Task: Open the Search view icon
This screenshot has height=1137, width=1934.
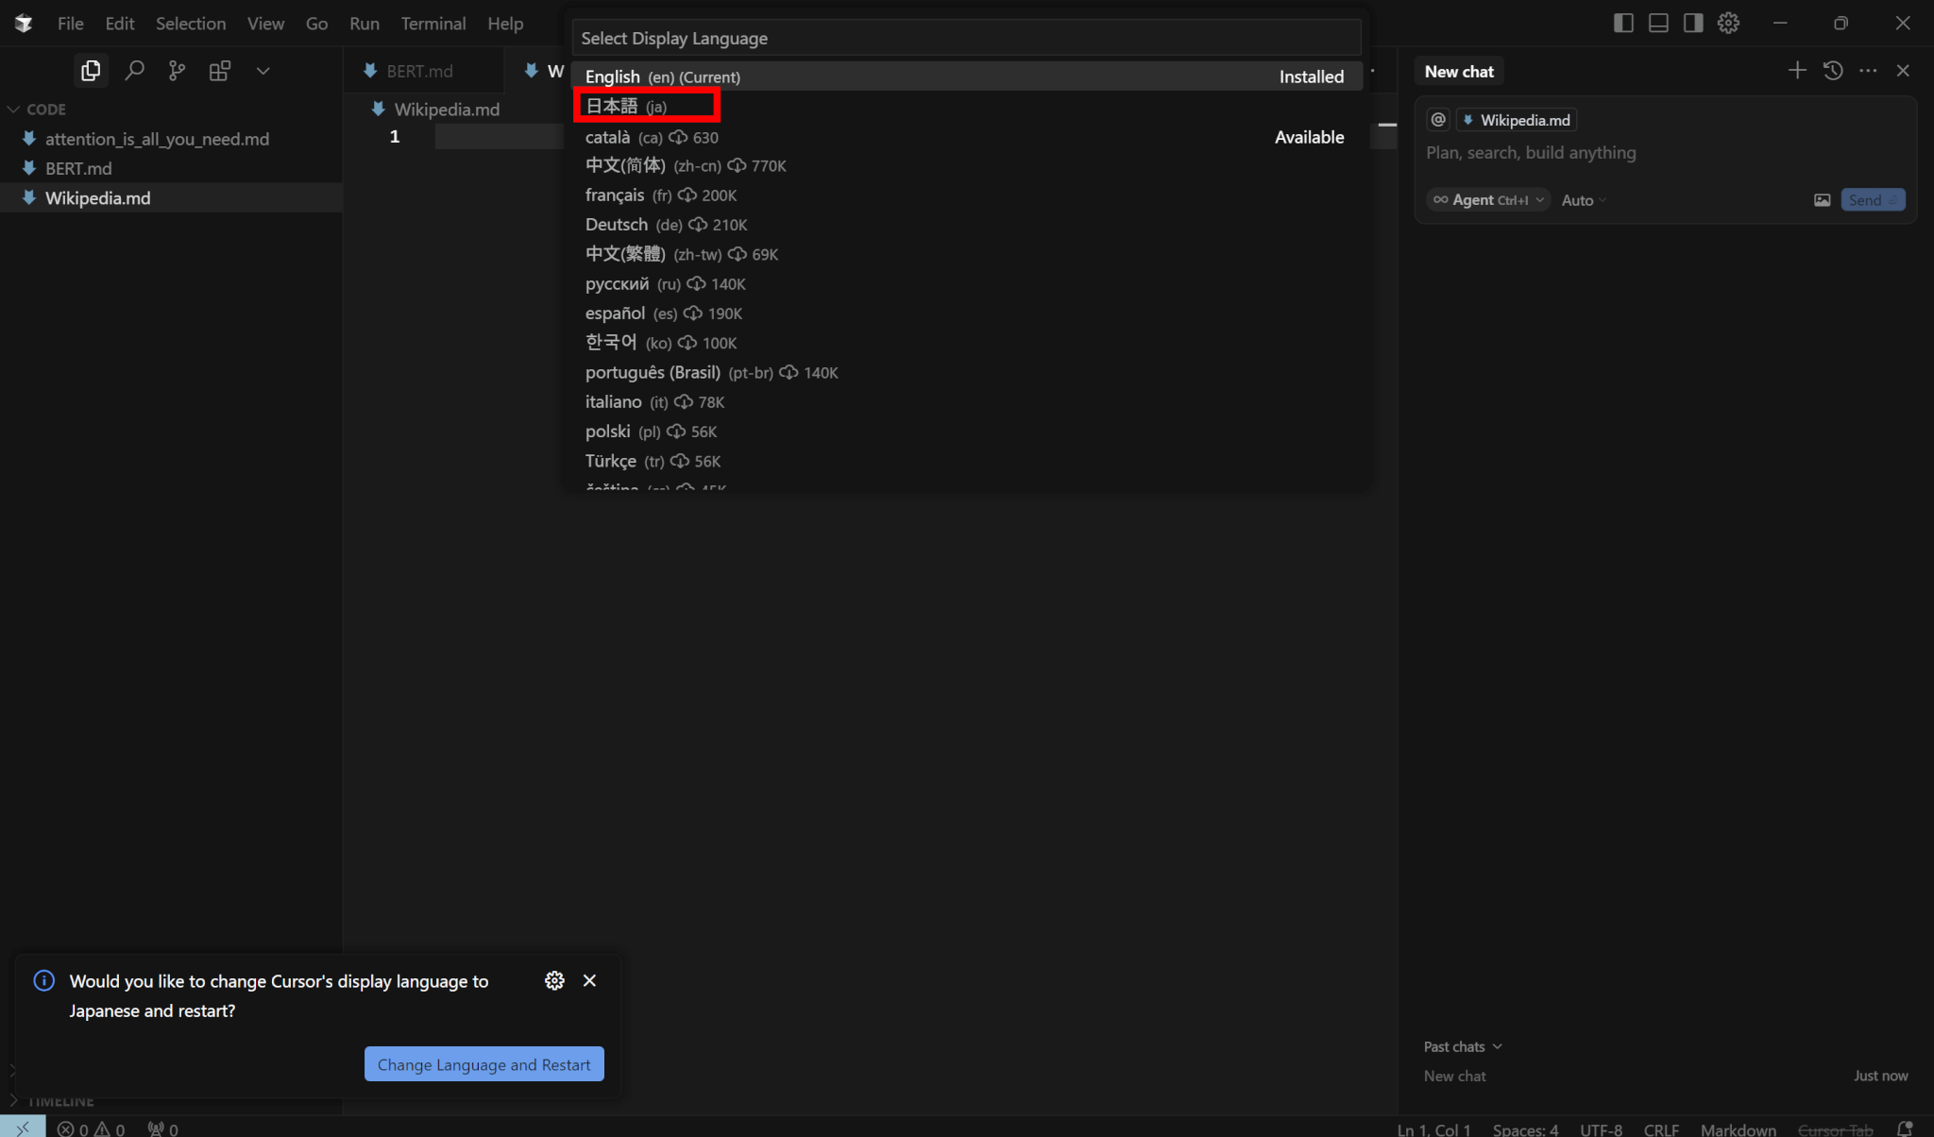Action: [x=134, y=71]
